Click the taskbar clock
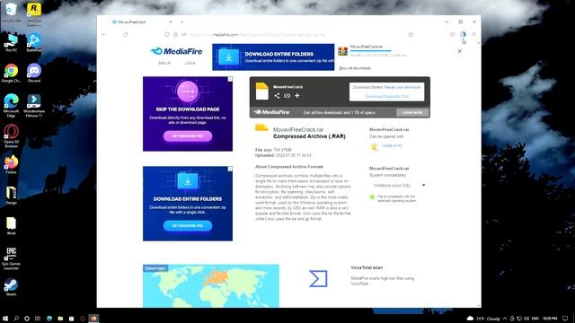Screen dimensions: 575x323 pyautogui.click(x=550, y=319)
